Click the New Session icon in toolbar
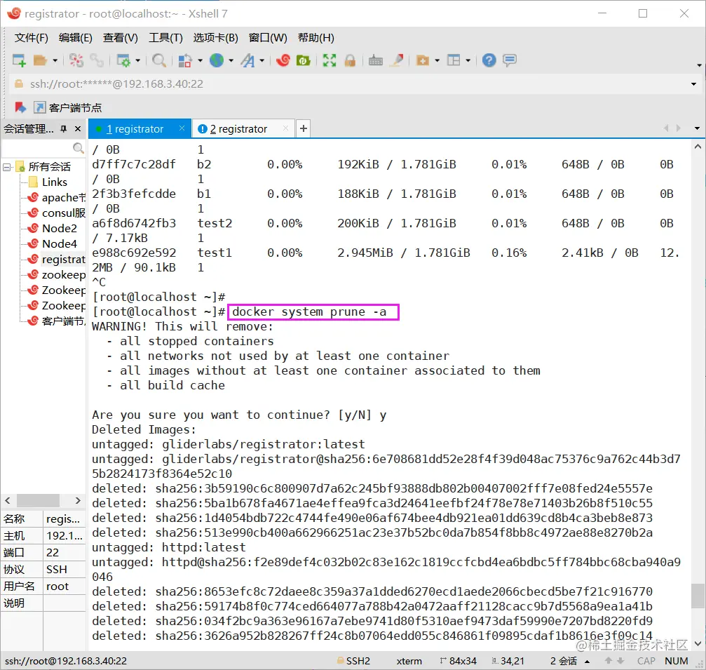 [19, 60]
